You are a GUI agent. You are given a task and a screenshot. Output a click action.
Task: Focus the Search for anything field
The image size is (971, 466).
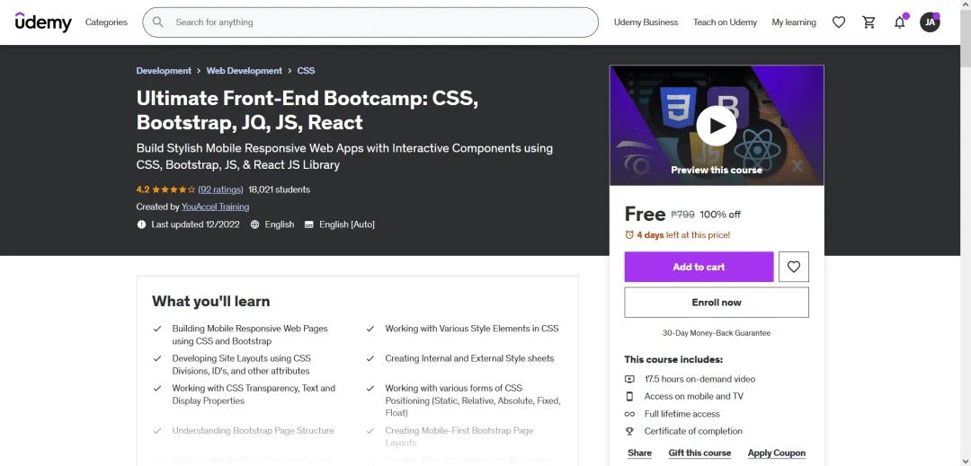[x=370, y=22]
